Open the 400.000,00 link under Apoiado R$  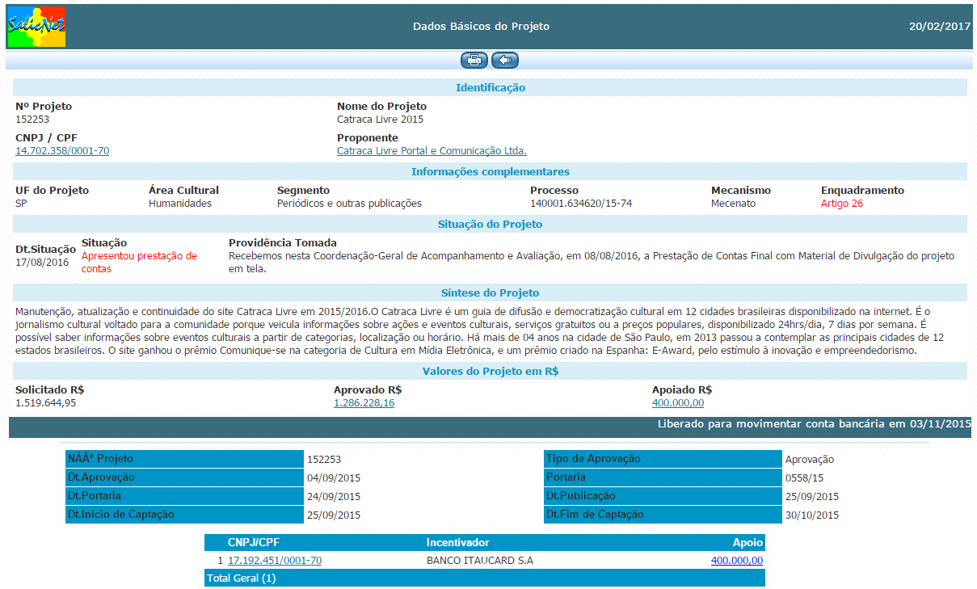(x=678, y=403)
